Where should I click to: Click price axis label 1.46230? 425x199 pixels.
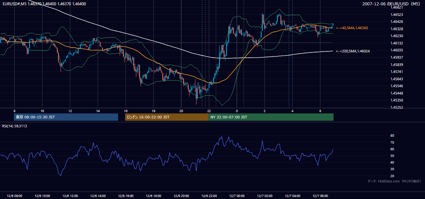pyautogui.click(x=397, y=36)
